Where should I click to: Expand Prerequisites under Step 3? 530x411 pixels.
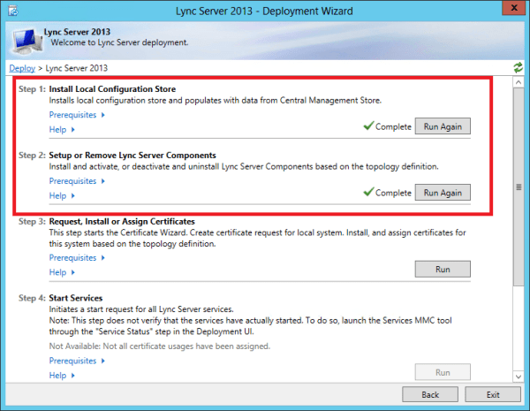click(x=77, y=258)
